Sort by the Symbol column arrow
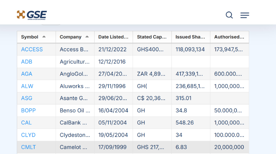276x154 pixels. [x=44, y=37]
